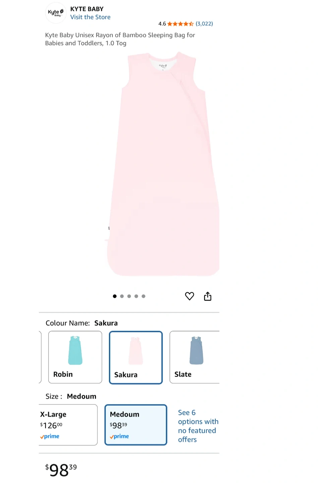Screen dimensions: 318x483
Task: Click the Sakura sleeping bag swatch thumbnail
Action: 136,351
